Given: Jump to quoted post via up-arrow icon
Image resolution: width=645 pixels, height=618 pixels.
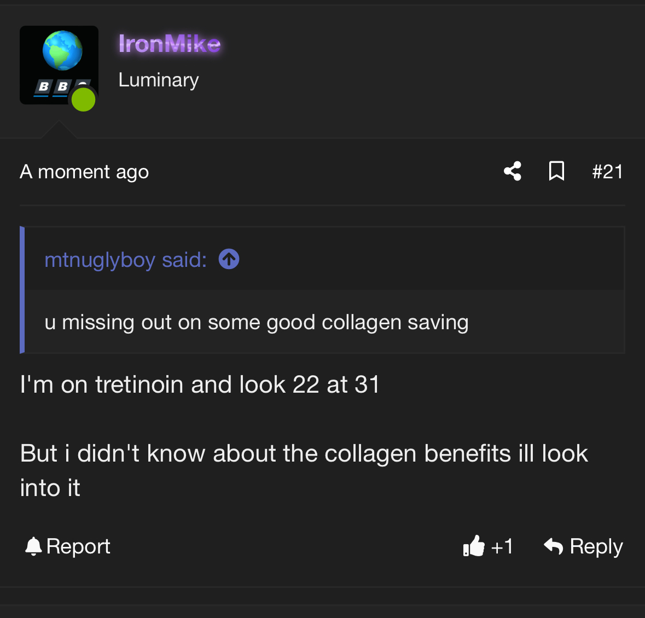Looking at the screenshot, I should click(x=229, y=259).
